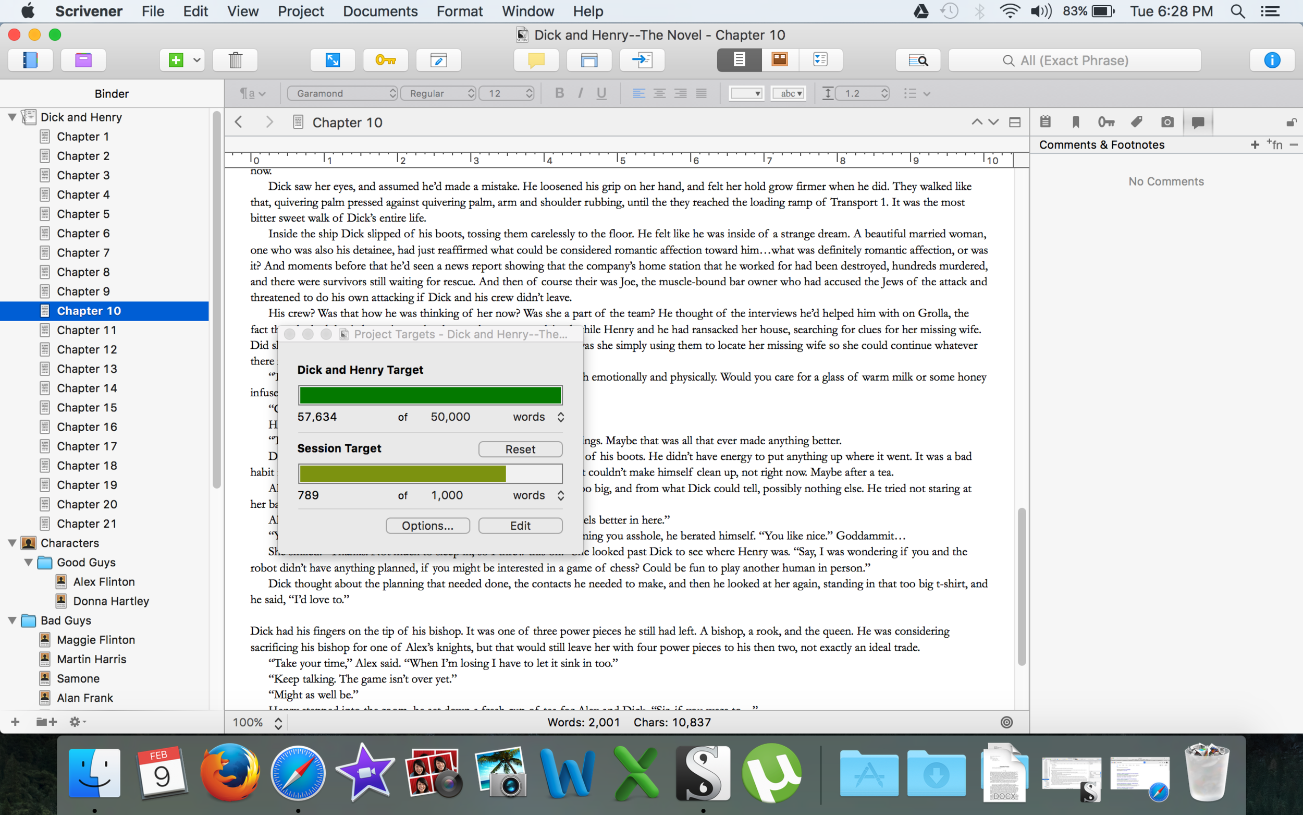
Task: Open paragraph format presets dropdown
Action: tap(253, 93)
